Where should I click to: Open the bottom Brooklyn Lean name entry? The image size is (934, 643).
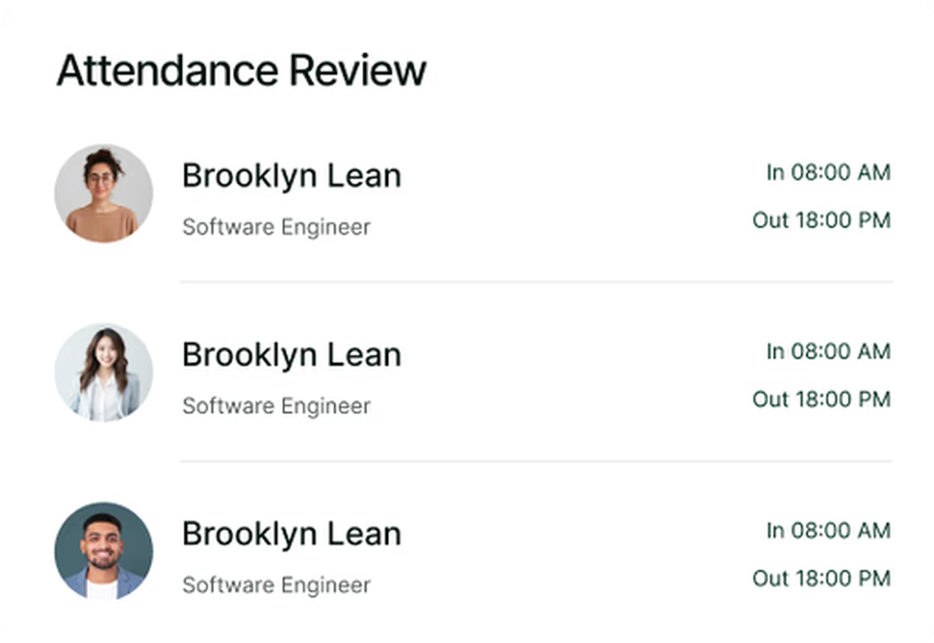[291, 534]
